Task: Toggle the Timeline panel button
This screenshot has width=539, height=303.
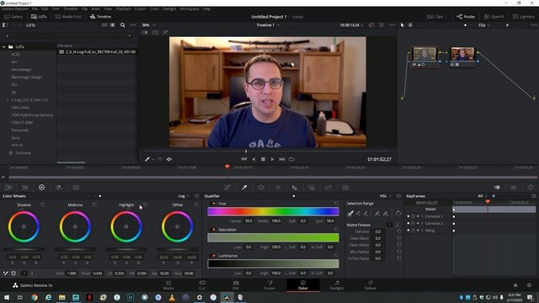Action: click(100, 17)
